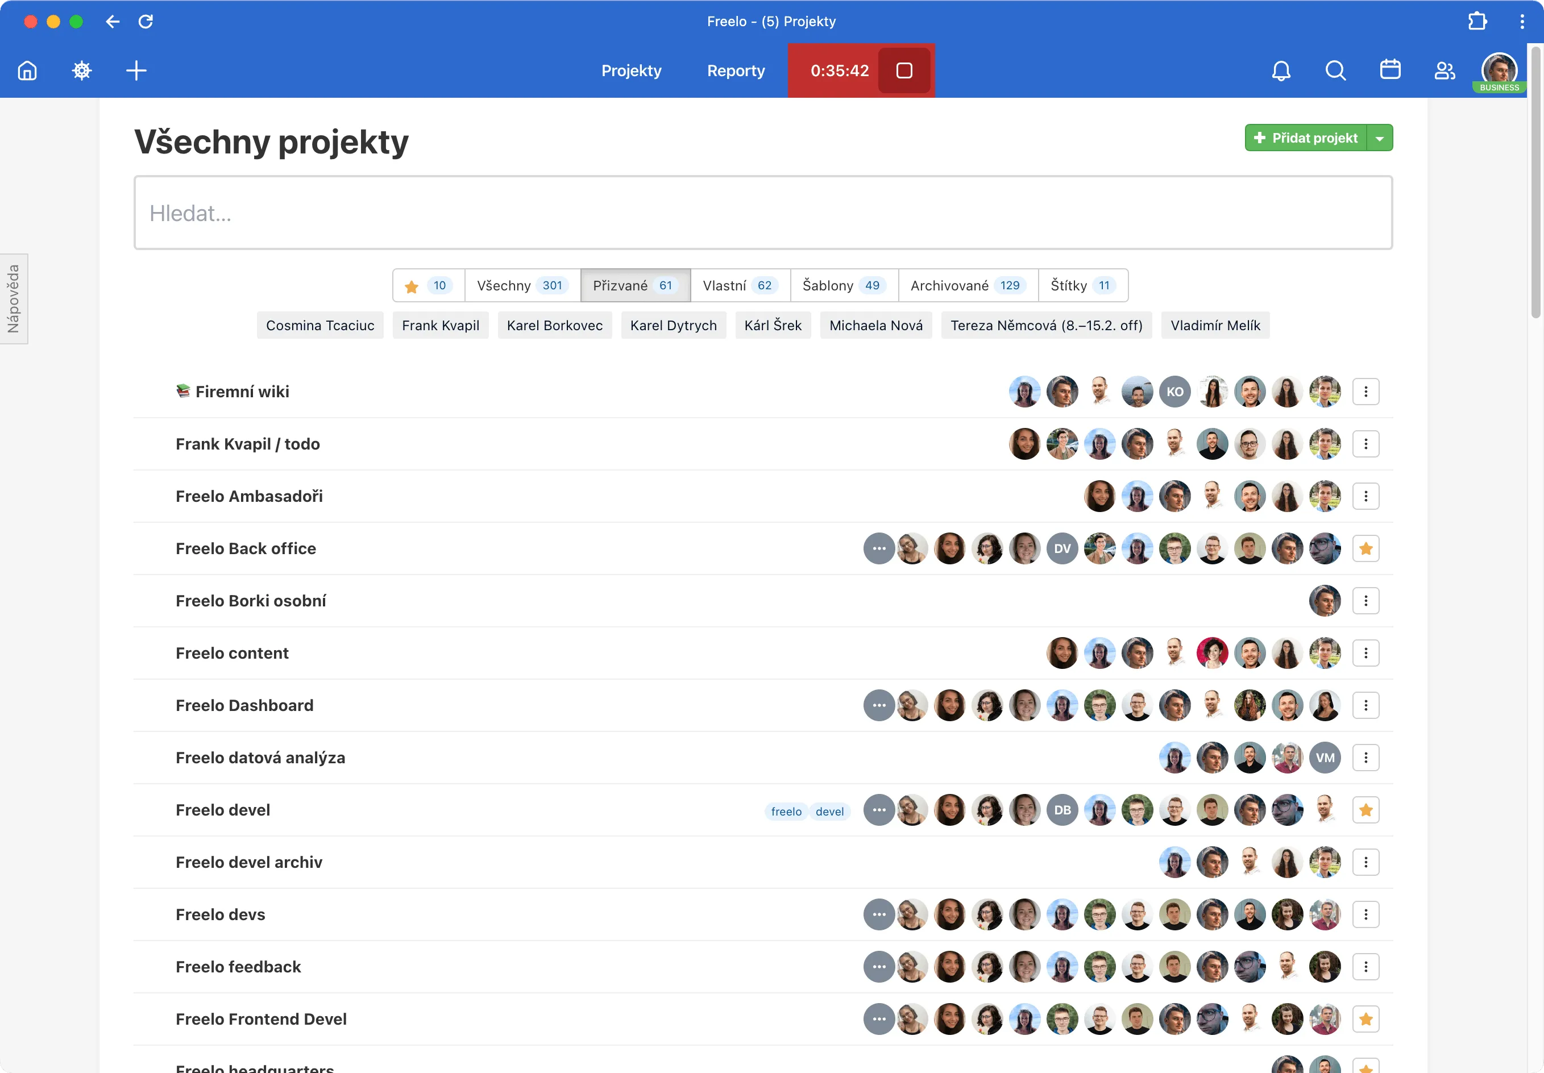Switch to the Štítky tab
Screen dimensions: 1544x1073
tap(1083, 286)
